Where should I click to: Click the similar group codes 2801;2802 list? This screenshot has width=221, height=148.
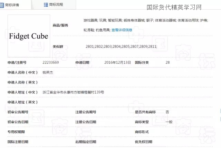[x=121, y=46]
